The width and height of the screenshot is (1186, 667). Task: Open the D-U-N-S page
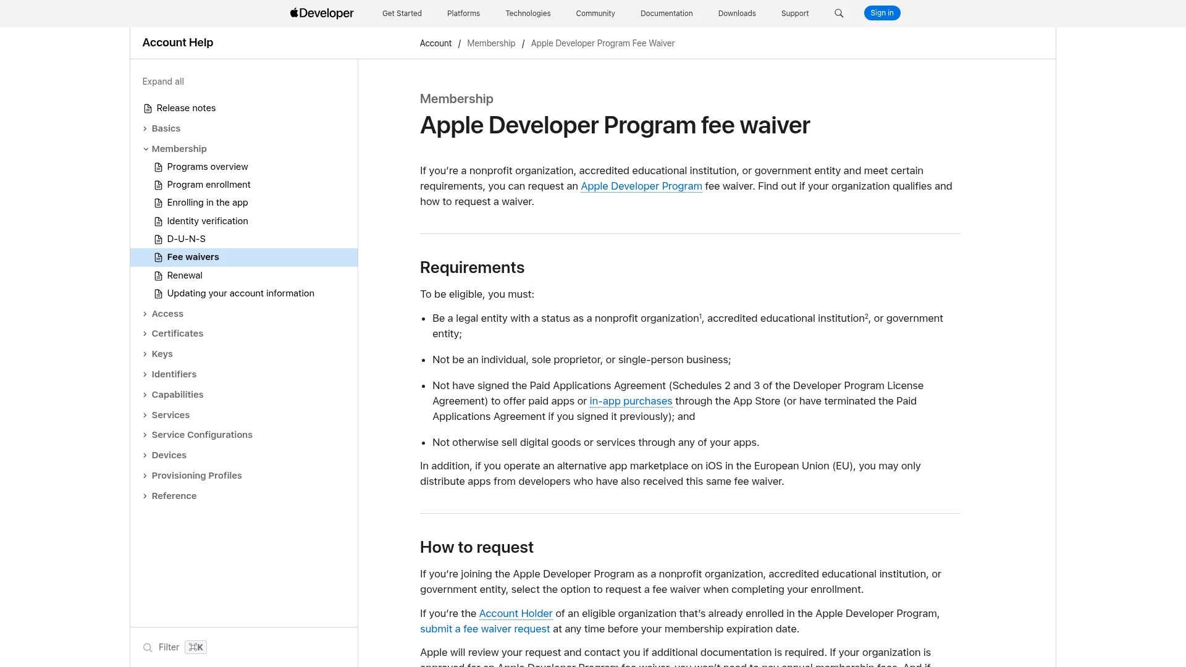(x=187, y=239)
